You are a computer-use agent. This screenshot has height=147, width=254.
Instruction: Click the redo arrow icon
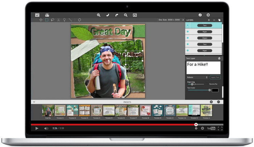(117, 15)
